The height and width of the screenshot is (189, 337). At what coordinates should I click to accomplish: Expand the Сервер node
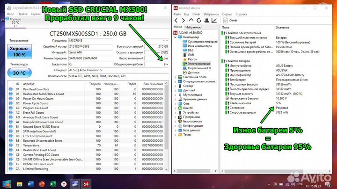pyautogui.click(x=175, y=86)
